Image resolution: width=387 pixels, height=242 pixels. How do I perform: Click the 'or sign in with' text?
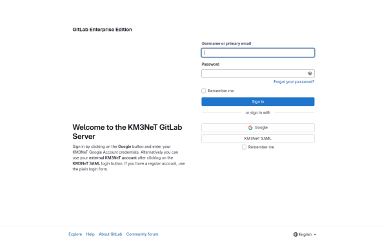pyautogui.click(x=258, y=112)
